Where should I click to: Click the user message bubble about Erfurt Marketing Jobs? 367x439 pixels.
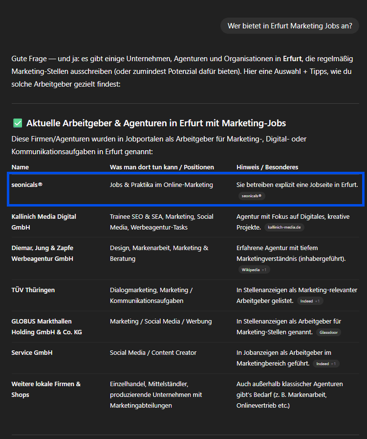tap(290, 26)
